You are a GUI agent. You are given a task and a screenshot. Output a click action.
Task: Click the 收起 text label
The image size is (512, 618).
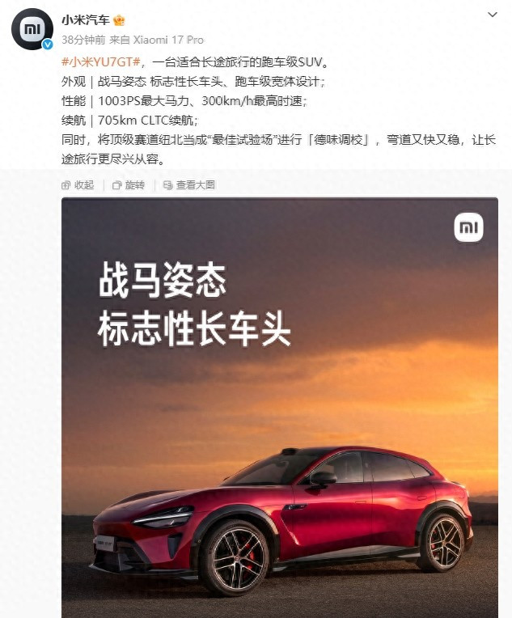pyautogui.click(x=84, y=185)
